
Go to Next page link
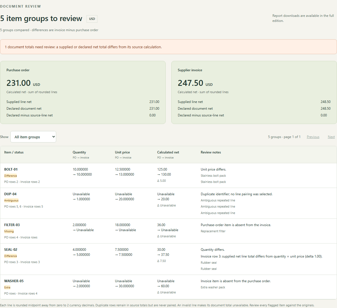331,137
